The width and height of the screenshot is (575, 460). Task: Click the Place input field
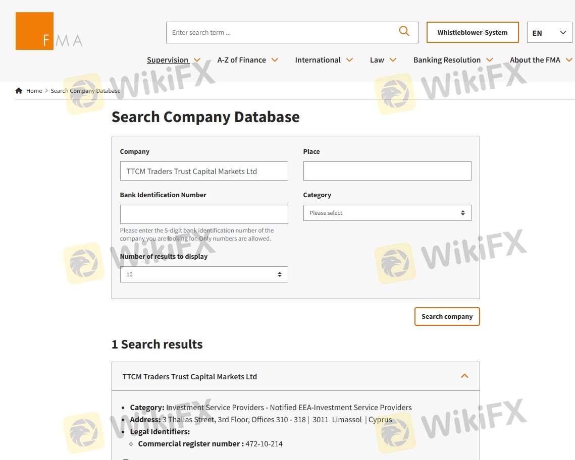387,171
